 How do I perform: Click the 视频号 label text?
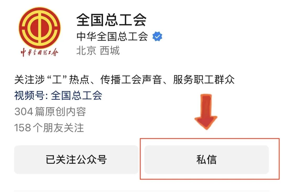point(29,95)
